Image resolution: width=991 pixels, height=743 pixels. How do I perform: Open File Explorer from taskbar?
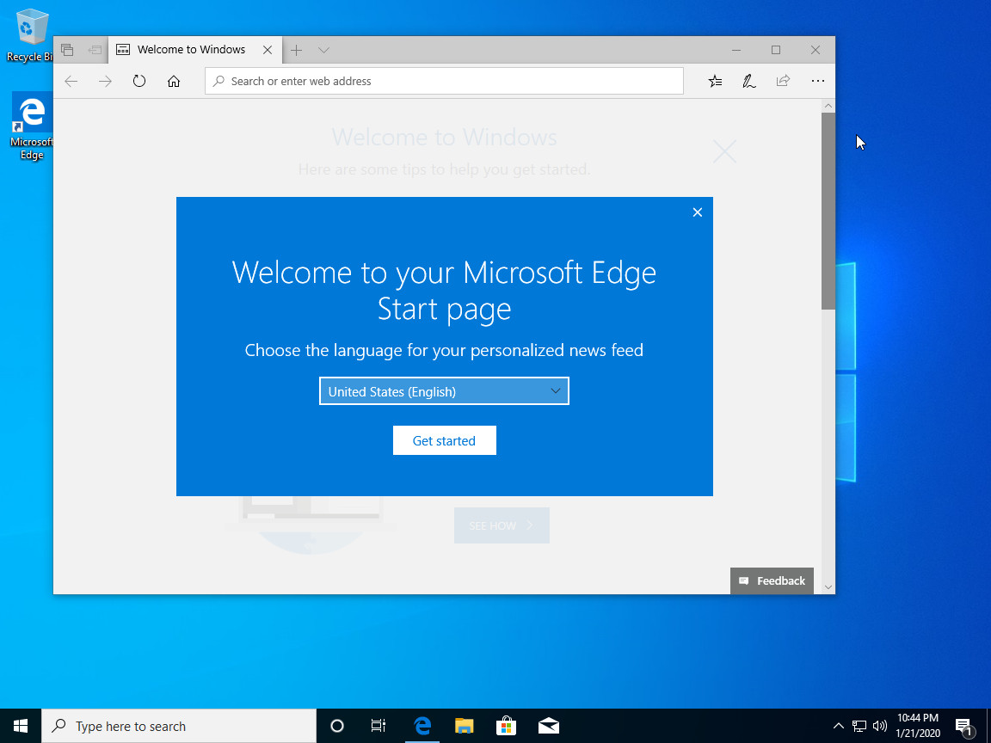(x=464, y=726)
